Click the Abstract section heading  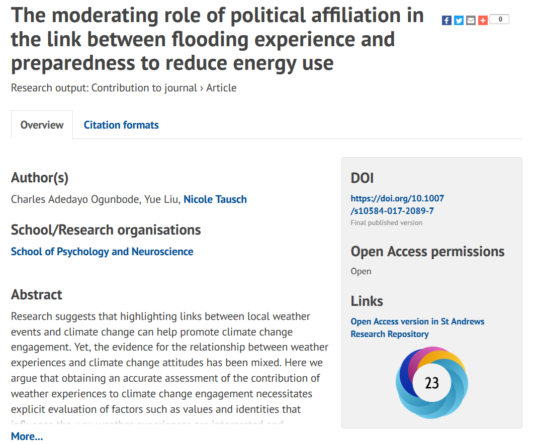coord(37,295)
